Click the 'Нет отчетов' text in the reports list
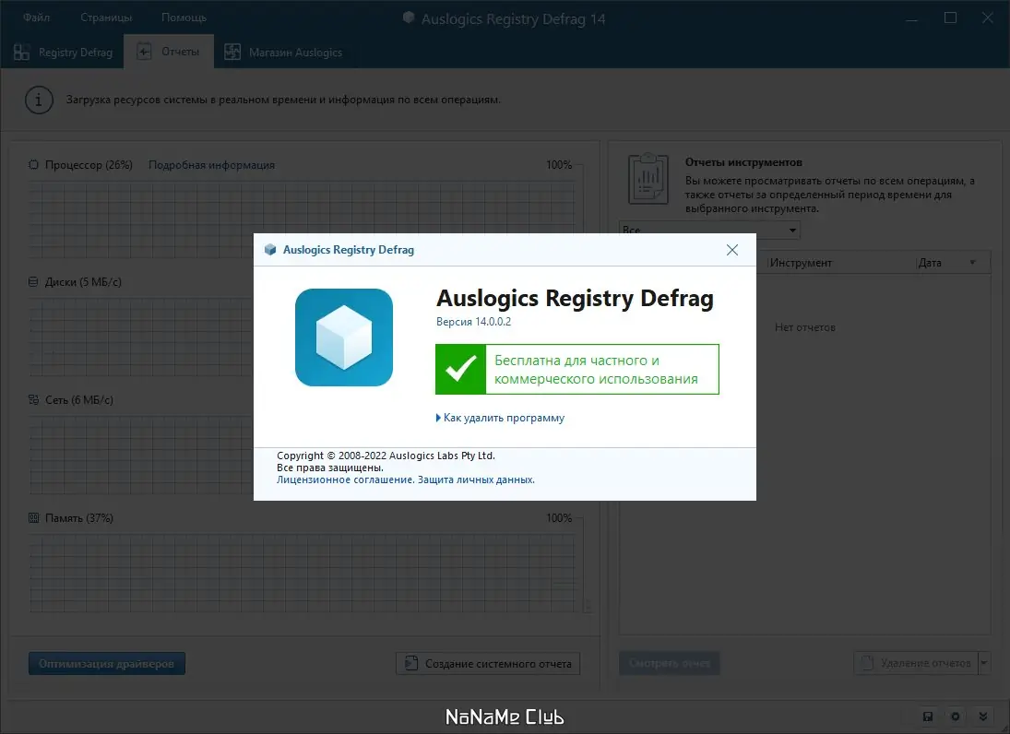The width and height of the screenshot is (1010, 734). pyautogui.click(x=804, y=327)
